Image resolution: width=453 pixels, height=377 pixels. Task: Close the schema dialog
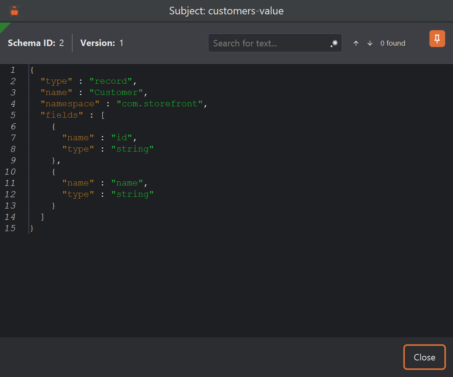[x=424, y=357]
